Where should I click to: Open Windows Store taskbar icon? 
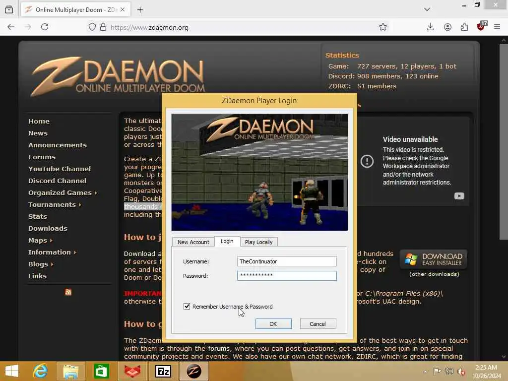coord(101,371)
